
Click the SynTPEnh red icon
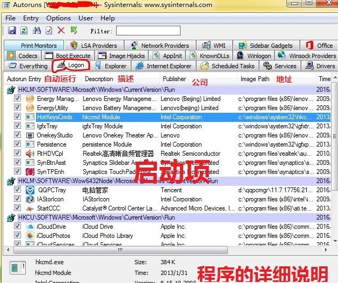[x=30, y=172]
